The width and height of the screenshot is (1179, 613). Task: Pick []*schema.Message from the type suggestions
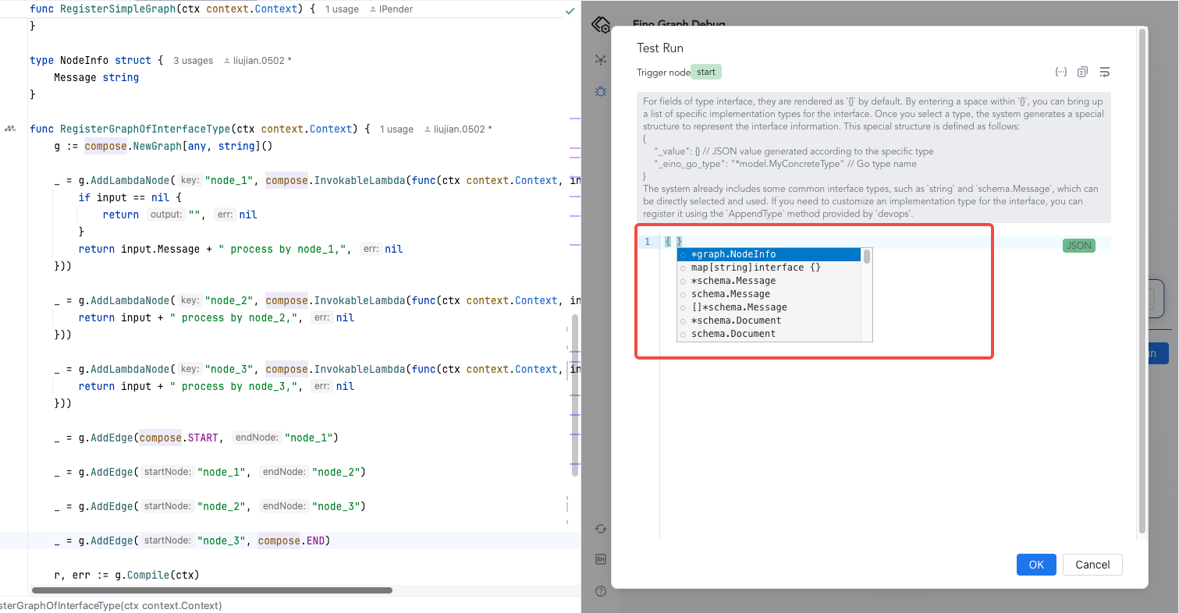coord(738,307)
